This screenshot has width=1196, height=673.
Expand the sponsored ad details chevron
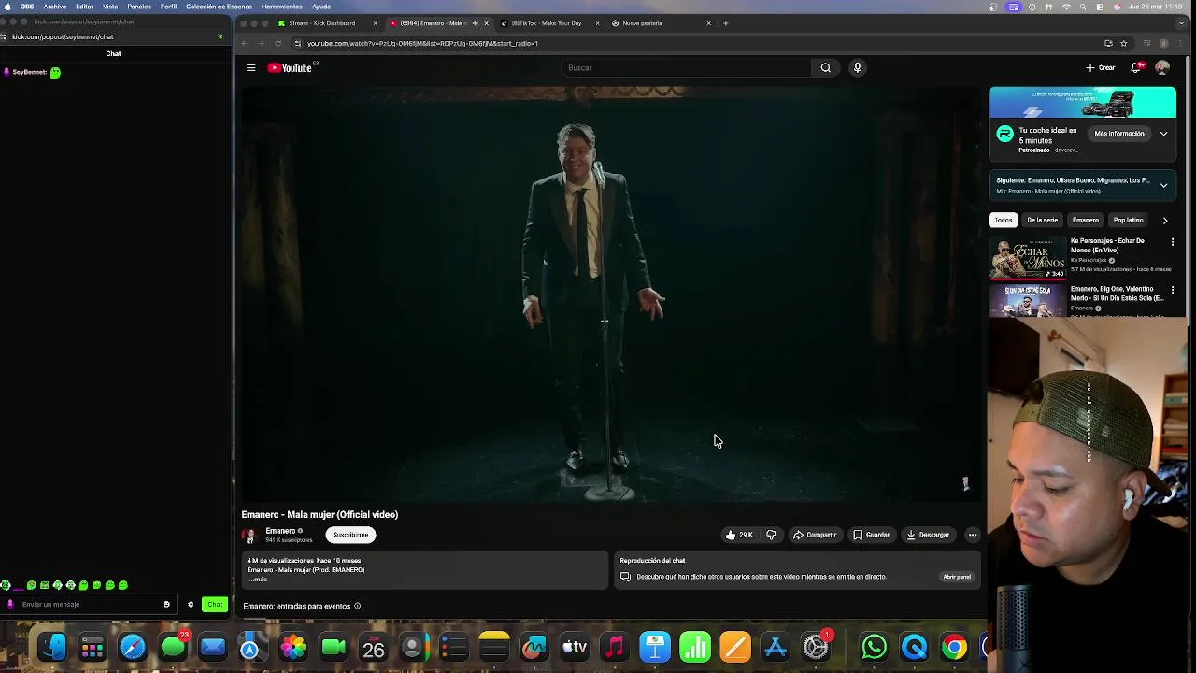(1163, 134)
